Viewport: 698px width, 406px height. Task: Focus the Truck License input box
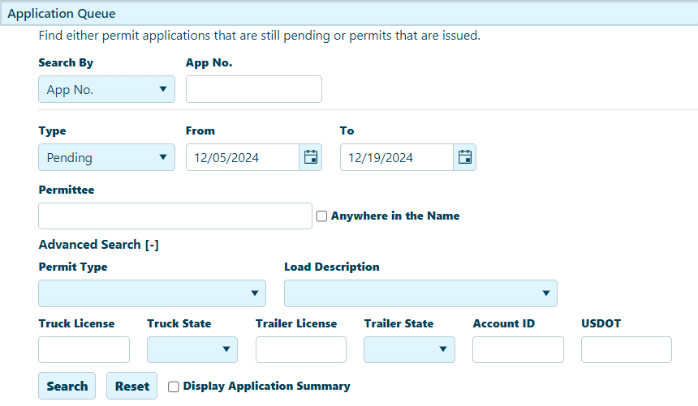pos(84,349)
